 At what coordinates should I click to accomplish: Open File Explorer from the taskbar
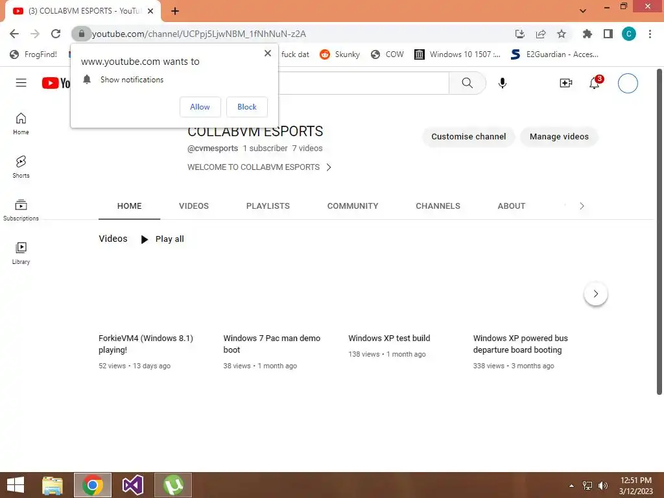(x=53, y=485)
